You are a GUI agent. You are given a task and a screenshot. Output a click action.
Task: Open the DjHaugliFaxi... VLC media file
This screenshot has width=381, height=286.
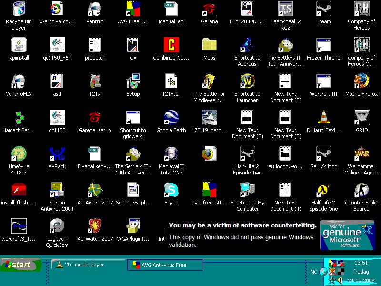click(323, 117)
